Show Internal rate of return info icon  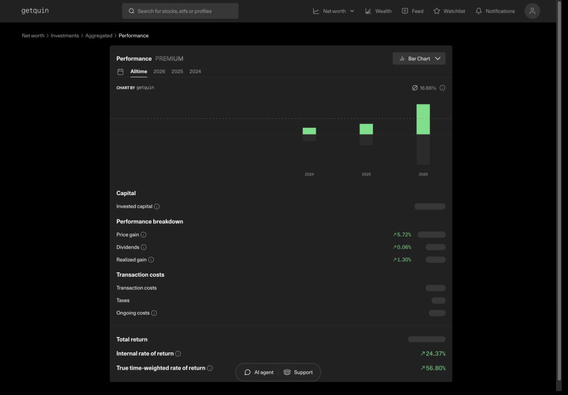click(x=178, y=354)
